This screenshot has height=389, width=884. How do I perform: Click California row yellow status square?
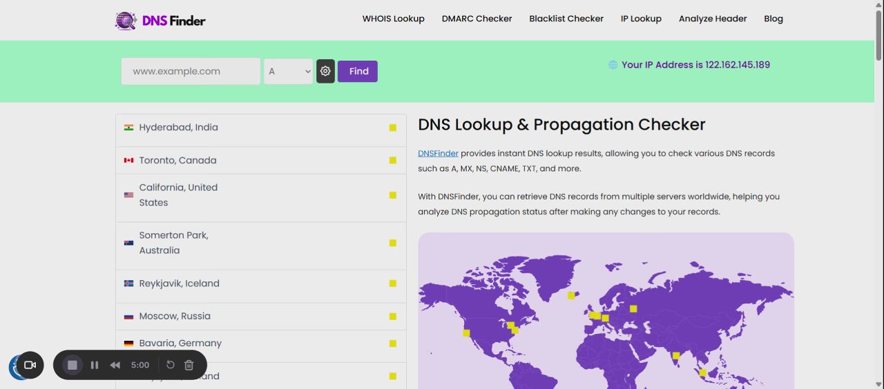393,195
